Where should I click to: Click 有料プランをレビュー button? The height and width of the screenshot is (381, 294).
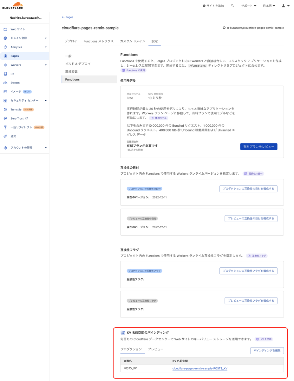point(259,146)
